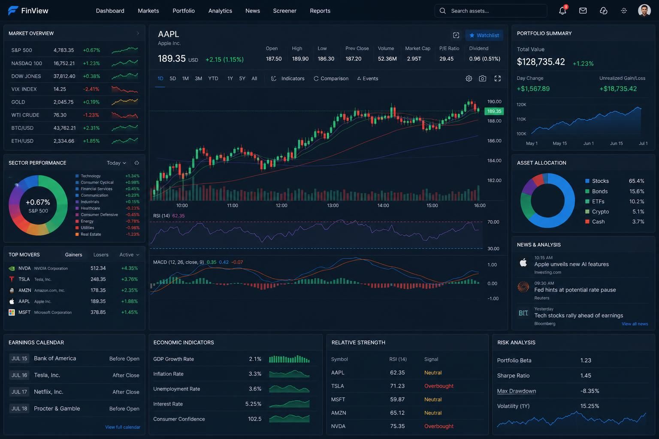Open the Reports nav item

point(320,11)
